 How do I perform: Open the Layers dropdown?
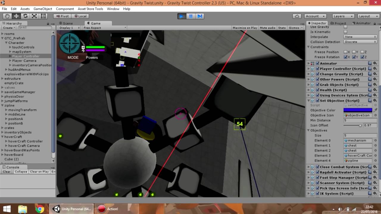coord(343,16)
